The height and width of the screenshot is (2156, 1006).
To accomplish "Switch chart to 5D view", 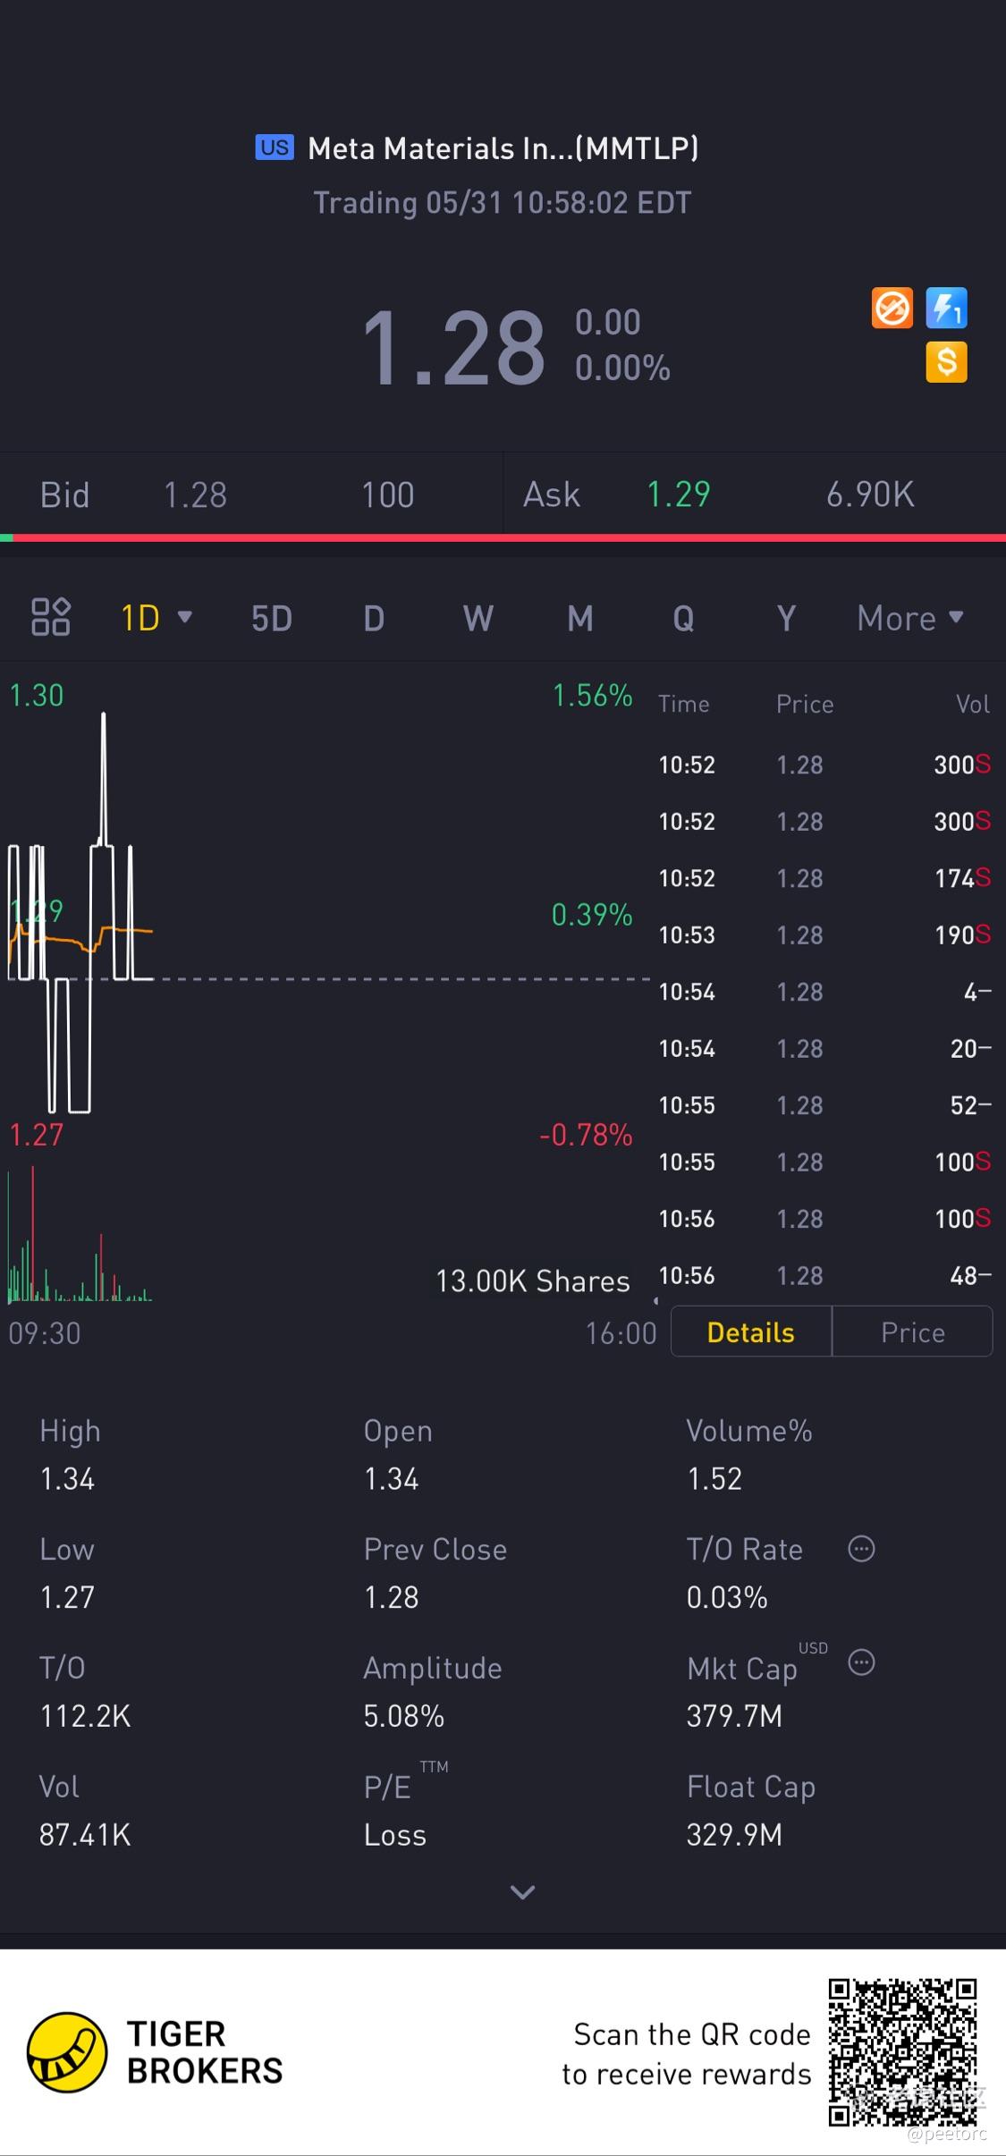I will tap(272, 618).
